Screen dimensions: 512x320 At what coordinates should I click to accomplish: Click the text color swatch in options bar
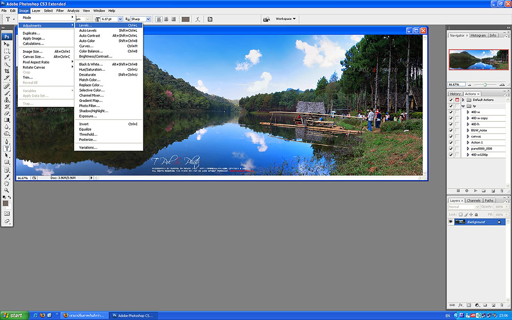[185, 19]
